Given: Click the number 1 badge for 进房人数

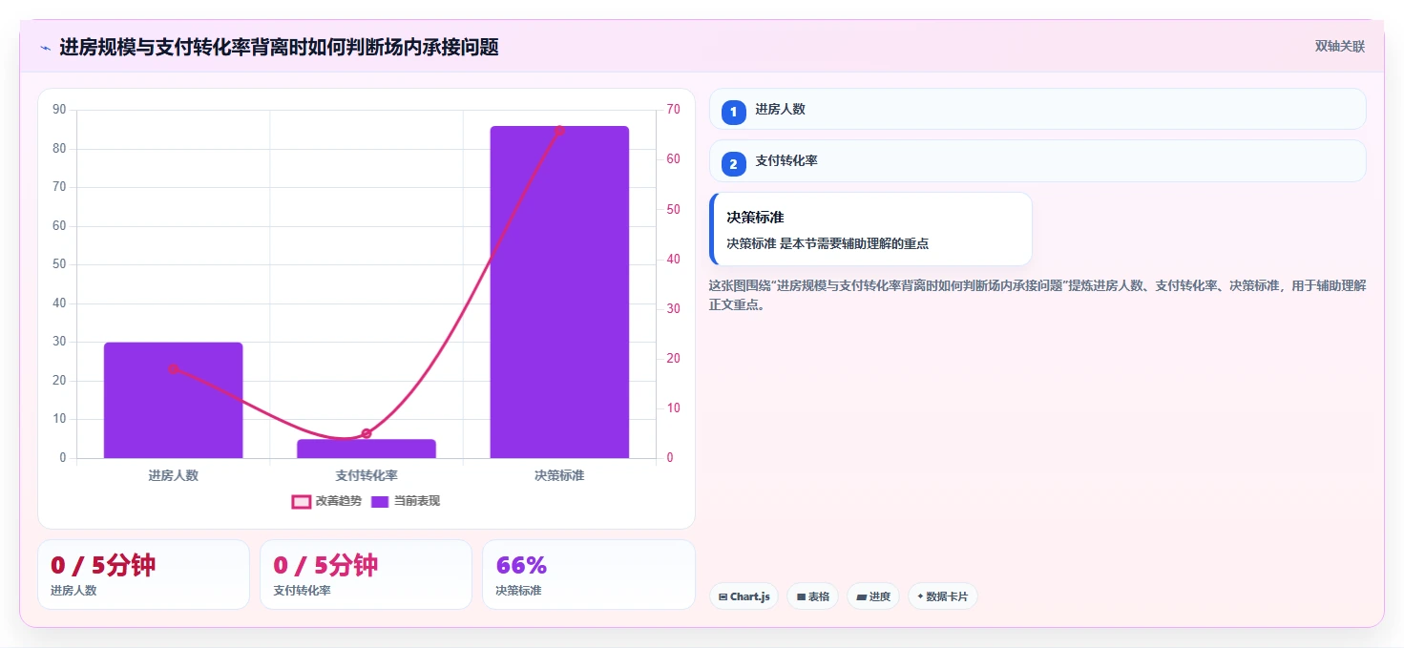Looking at the screenshot, I should coord(733,113).
